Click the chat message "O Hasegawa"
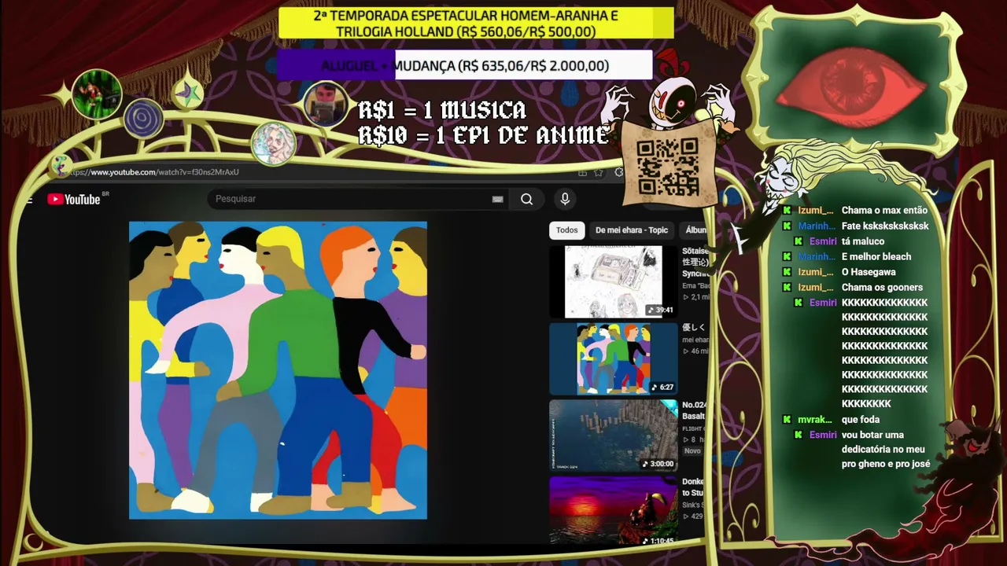This screenshot has width=1007, height=566. click(x=869, y=272)
